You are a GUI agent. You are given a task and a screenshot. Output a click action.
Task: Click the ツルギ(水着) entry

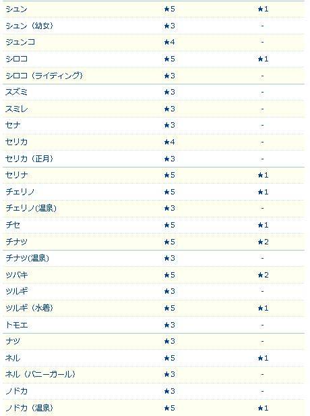(x=30, y=308)
